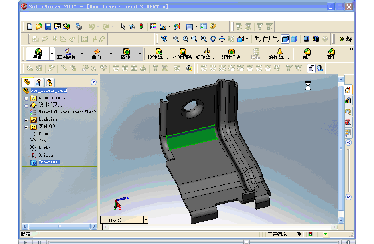Image resolution: width=374 pixels, height=244 pixels.
Task: Select the 铸模 mold tools button
Action: tap(125, 54)
